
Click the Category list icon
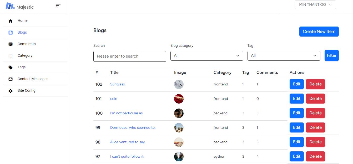pos(11,56)
